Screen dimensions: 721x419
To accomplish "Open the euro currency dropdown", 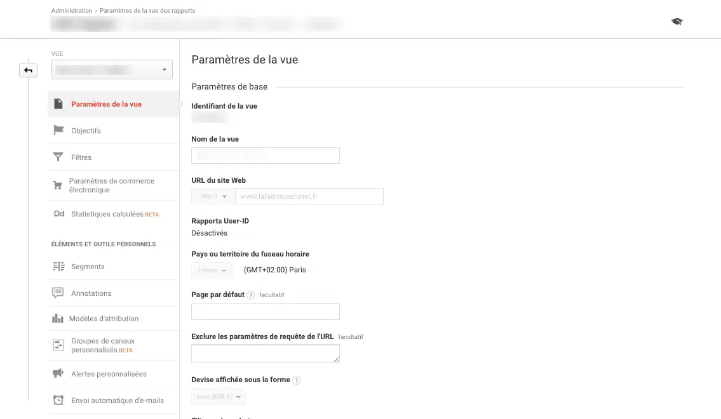I will coord(219,397).
